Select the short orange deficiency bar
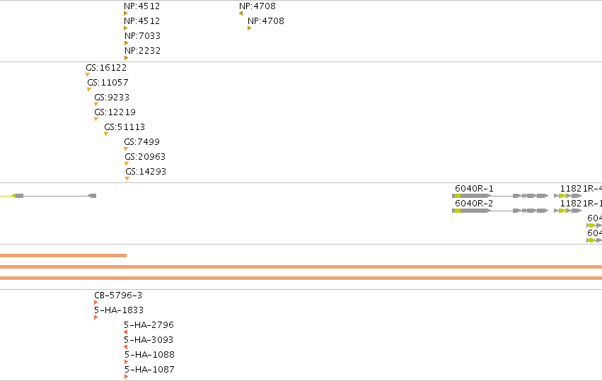The image size is (602, 381). pos(64,256)
